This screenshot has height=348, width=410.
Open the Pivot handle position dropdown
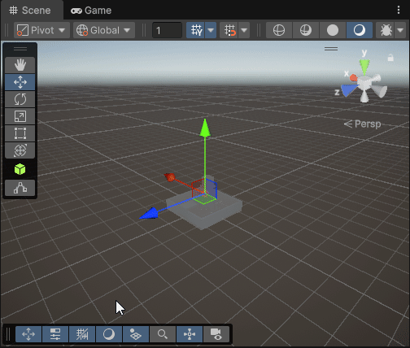pos(41,30)
